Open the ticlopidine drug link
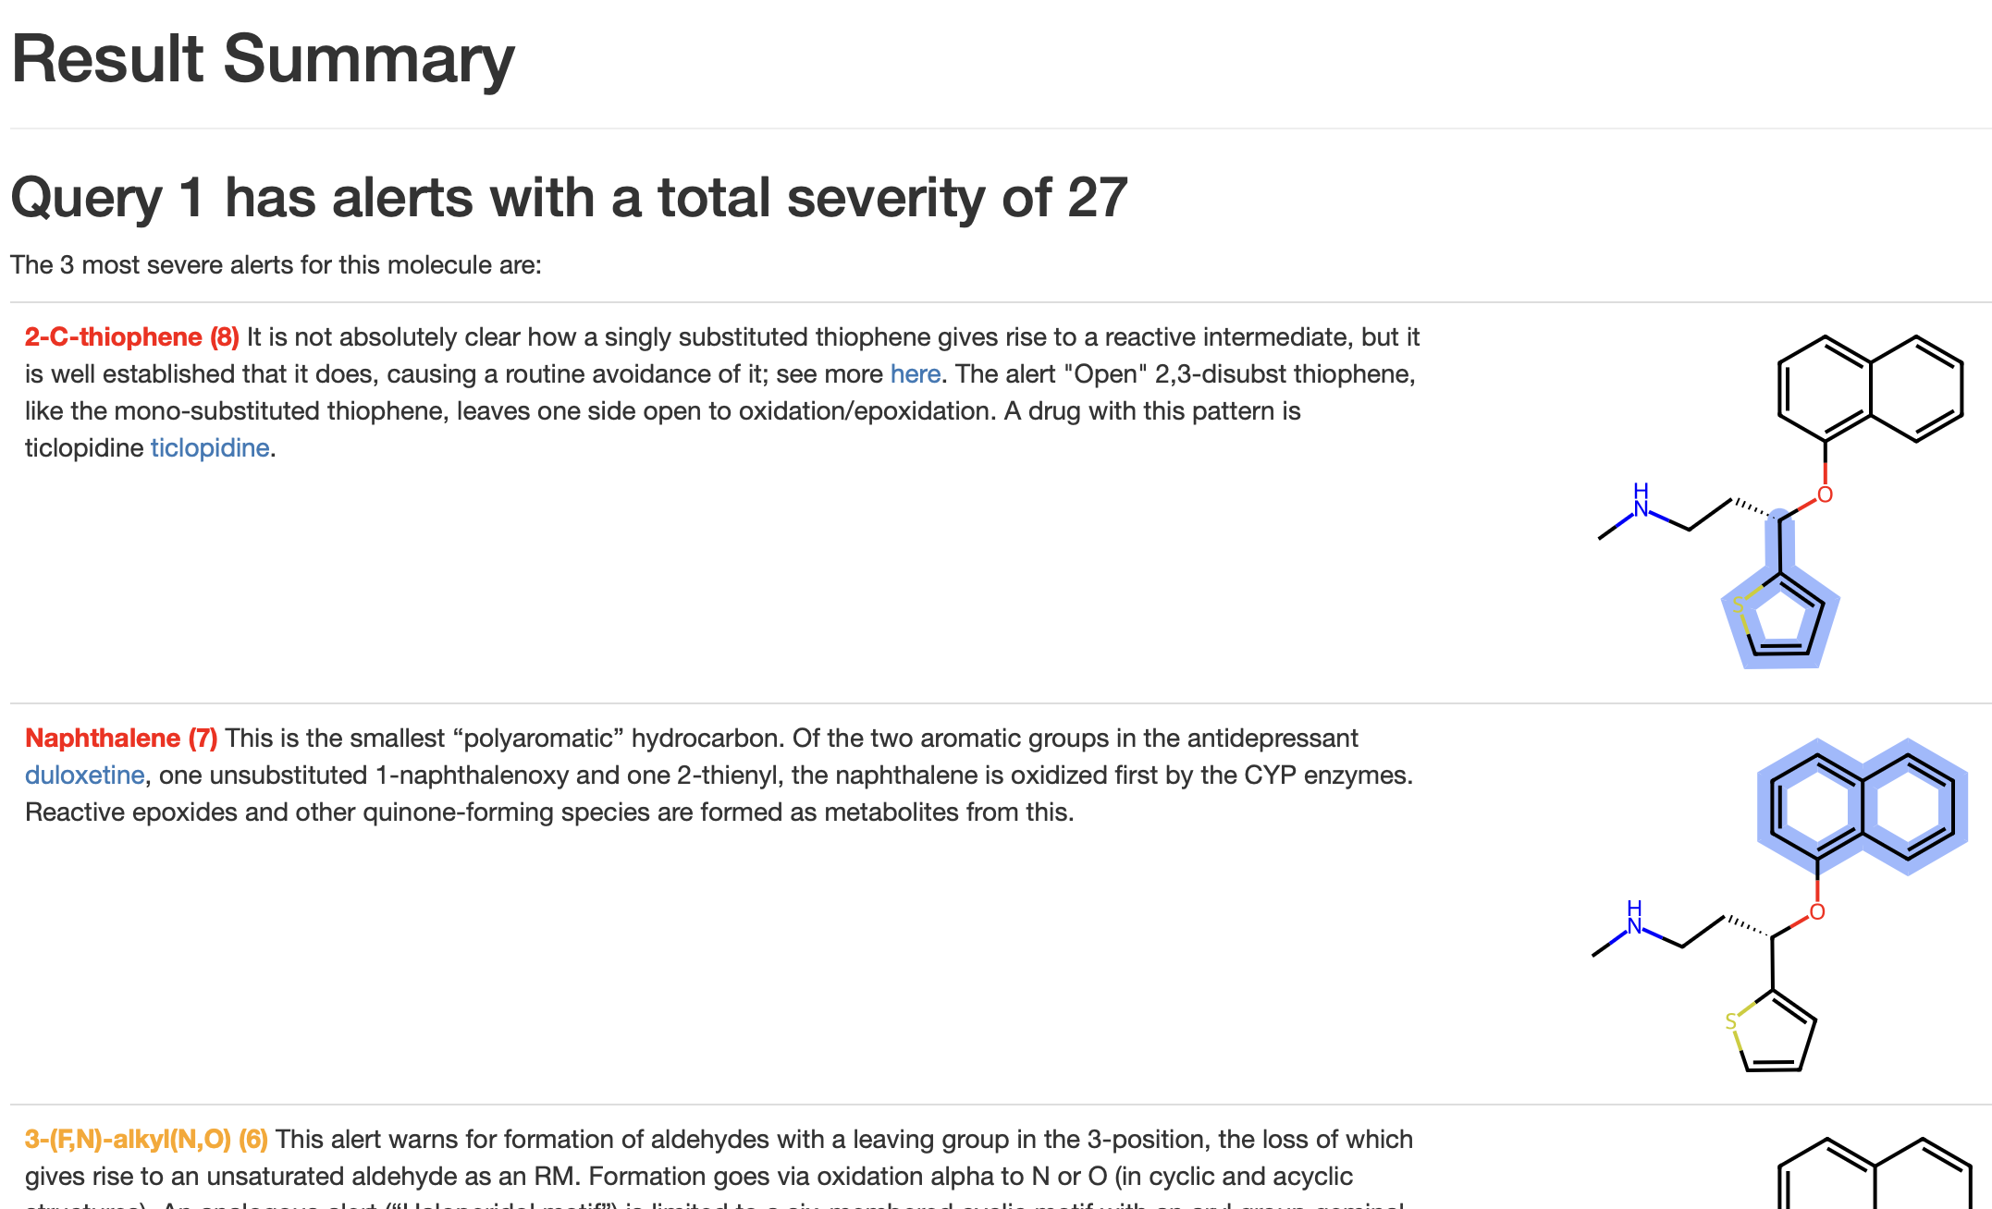Screen dimensions: 1992x1209 pos(210,448)
